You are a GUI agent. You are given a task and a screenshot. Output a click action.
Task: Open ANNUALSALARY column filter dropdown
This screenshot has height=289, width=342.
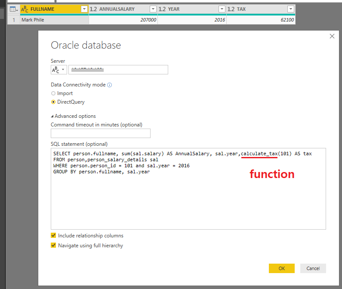[153, 9]
